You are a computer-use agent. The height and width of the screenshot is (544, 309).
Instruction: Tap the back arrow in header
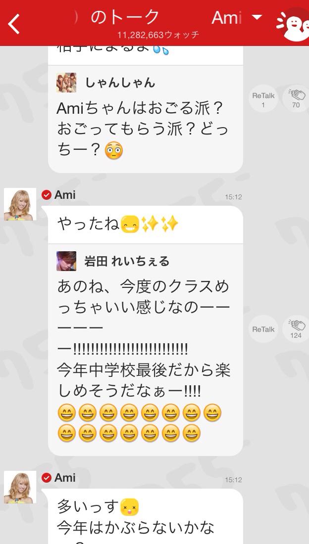coord(14,24)
